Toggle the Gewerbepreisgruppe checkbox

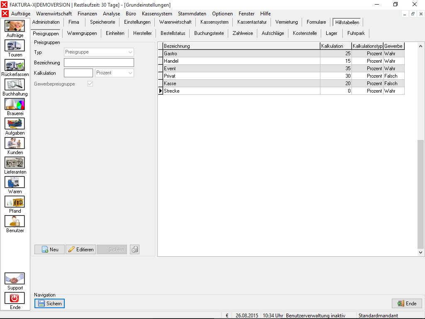[x=90, y=84]
